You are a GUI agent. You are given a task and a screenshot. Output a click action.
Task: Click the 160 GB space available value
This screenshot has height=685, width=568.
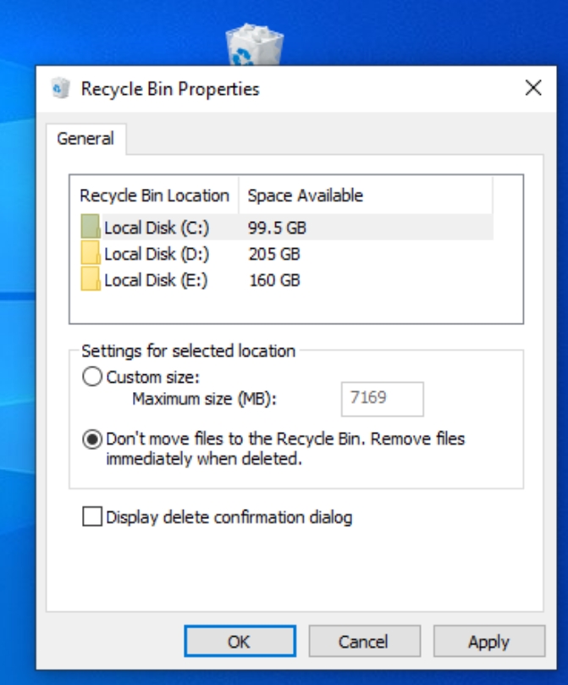[x=274, y=280]
